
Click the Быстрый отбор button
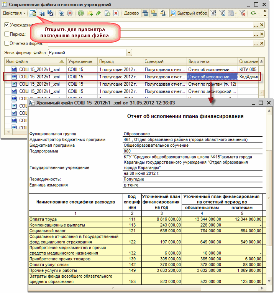point(189,13)
